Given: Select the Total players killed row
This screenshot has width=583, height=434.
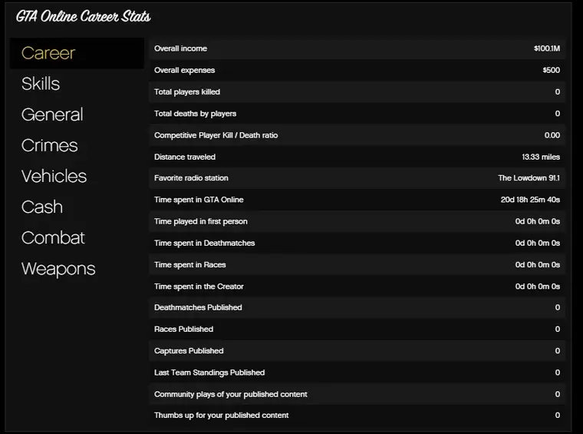Looking at the screenshot, I should (x=357, y=91).
